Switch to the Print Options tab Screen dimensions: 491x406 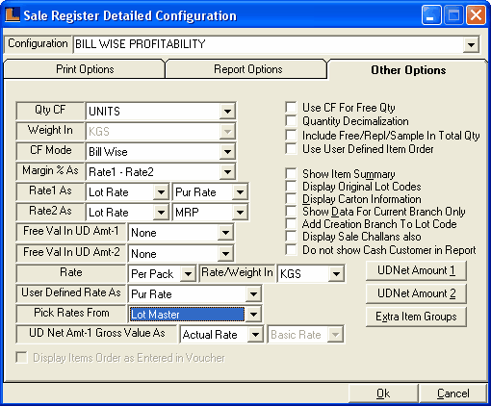click(85, 69)
